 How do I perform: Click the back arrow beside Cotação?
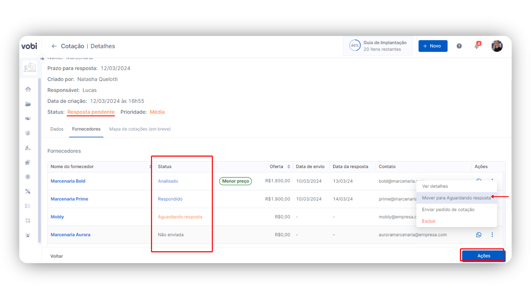[x=54, y=46]
